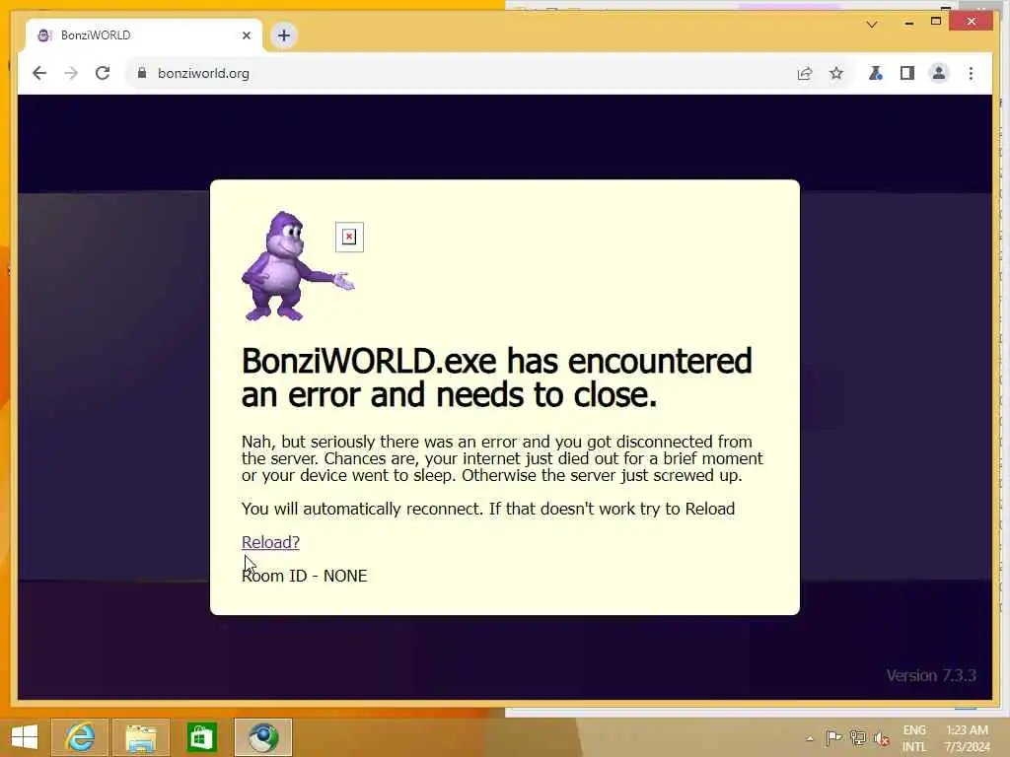The height and width of the screenshot is (757, 1010).
Task: Click the 'Version 7.3.3' label
Action: click(x=931, y=675)
